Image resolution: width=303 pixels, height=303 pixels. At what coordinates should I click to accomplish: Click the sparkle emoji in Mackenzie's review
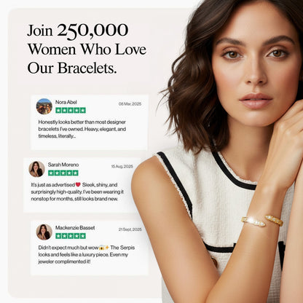pyautogui.click(x=107, y=248)
